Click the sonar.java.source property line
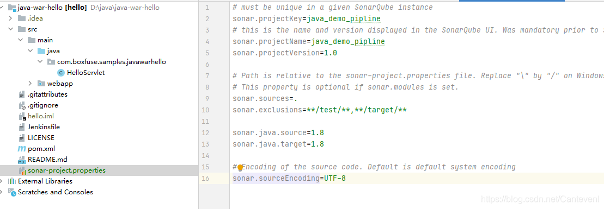 [278, 133]
